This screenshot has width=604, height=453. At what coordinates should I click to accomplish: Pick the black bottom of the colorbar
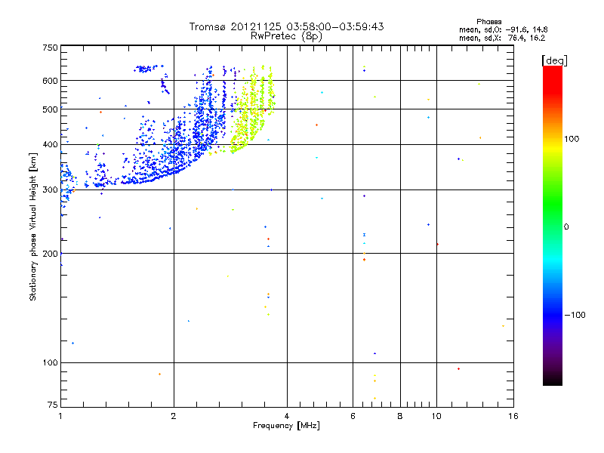click(552, 380)
